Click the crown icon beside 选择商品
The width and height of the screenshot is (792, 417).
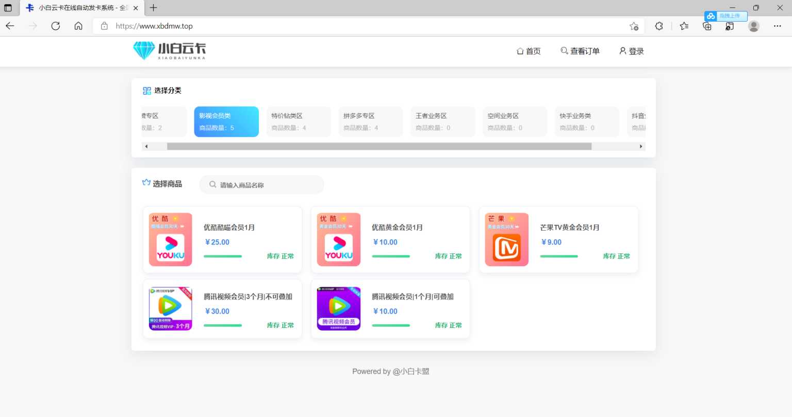(146, 182)
